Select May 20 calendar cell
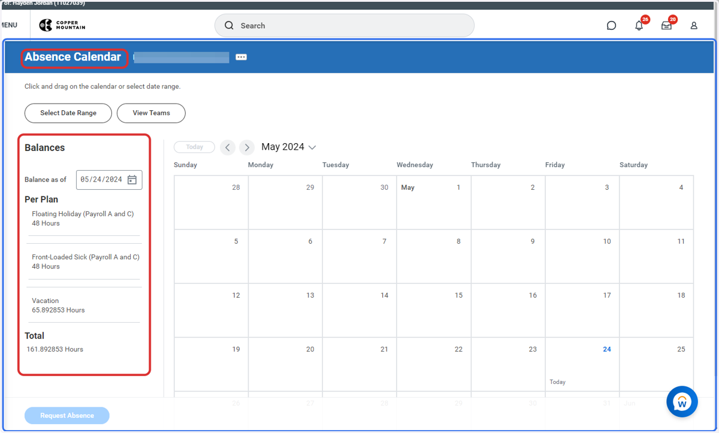Viewport: 719px width, 433px height. (285, 364)
